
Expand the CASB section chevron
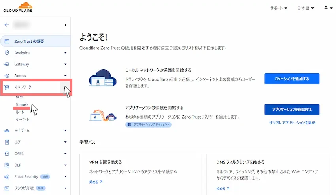(x=65, y=154)
